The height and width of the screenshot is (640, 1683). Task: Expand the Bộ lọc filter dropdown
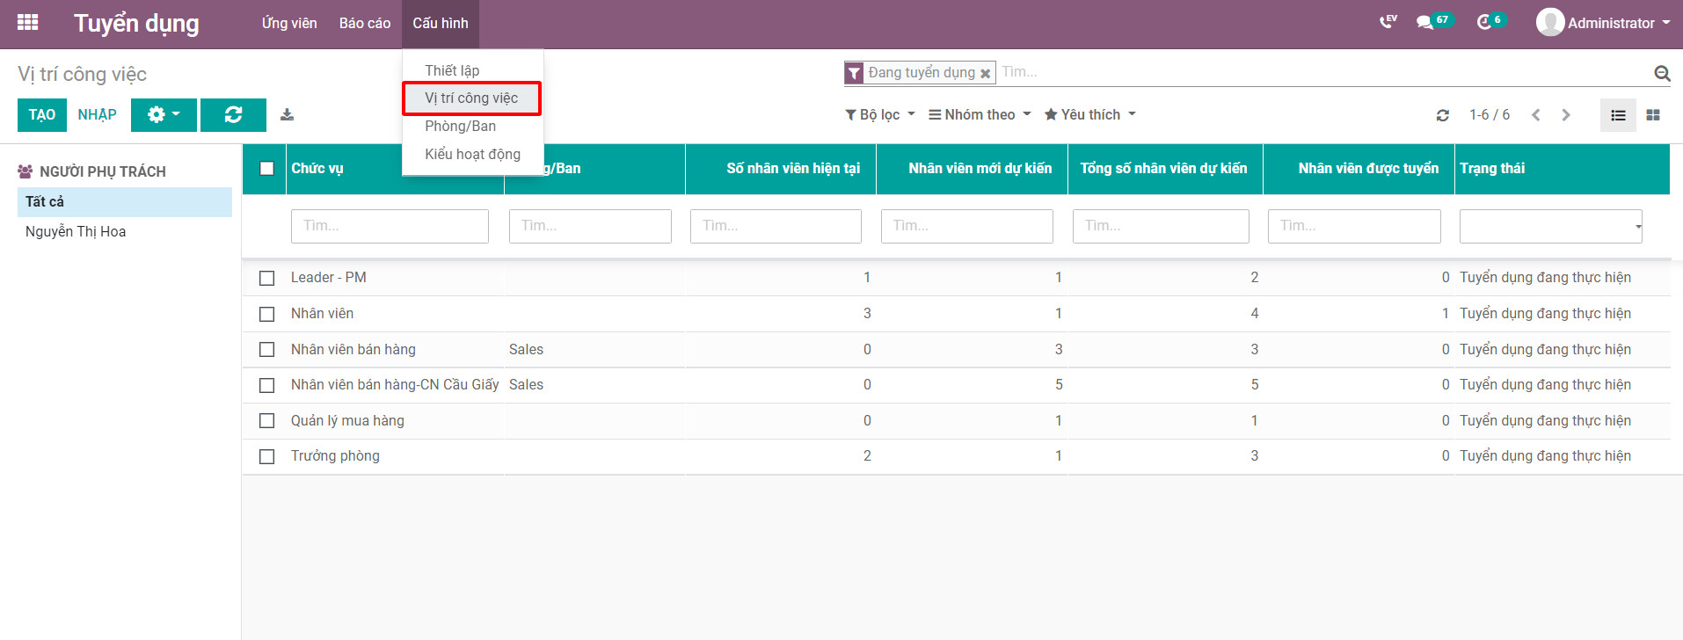[879, 114]
